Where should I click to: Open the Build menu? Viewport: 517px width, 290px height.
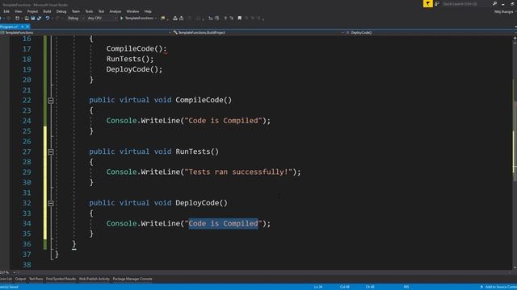47,11
